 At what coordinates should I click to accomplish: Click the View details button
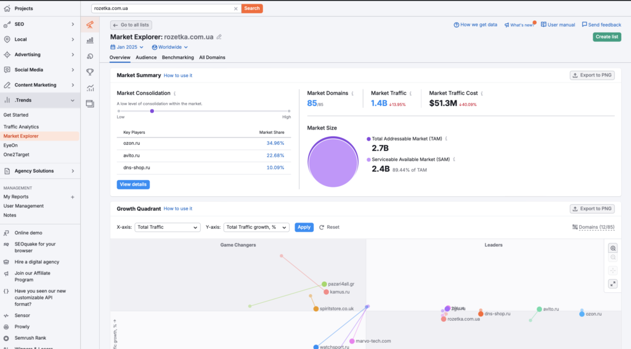pos(133,184)
